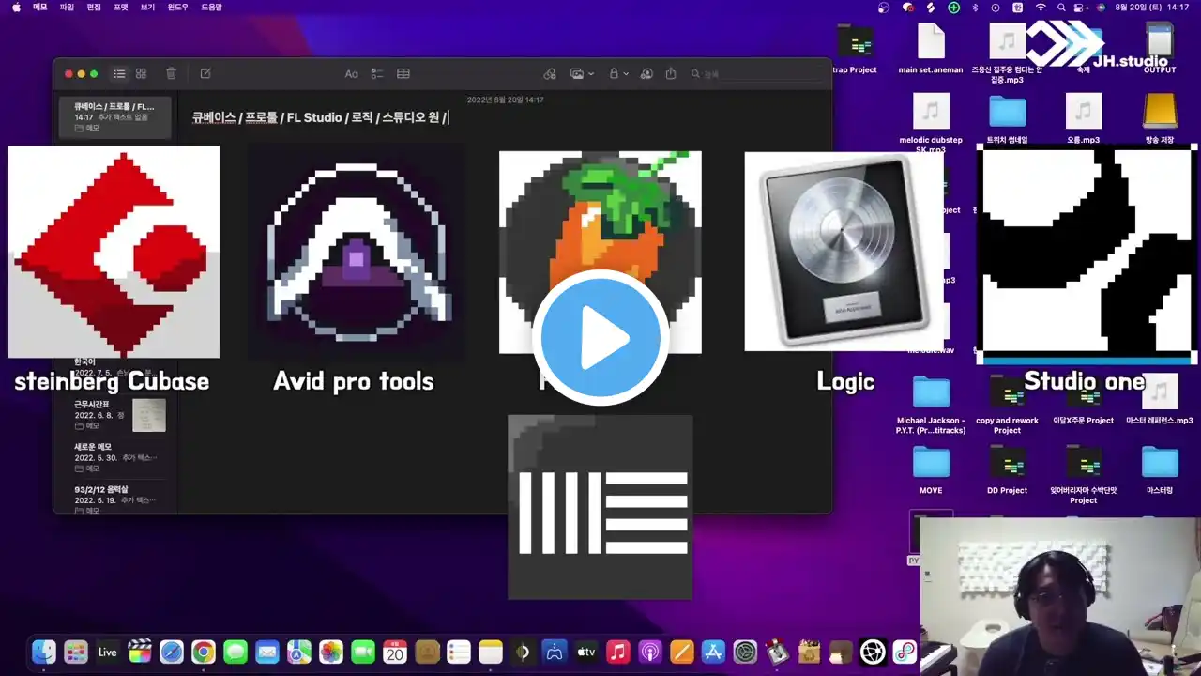Share the note with the share icon

coord(671,73)
